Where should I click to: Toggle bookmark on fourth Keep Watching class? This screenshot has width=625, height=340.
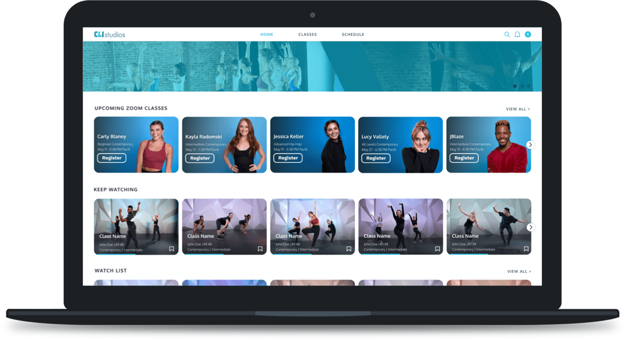click(x=437, y=249)
